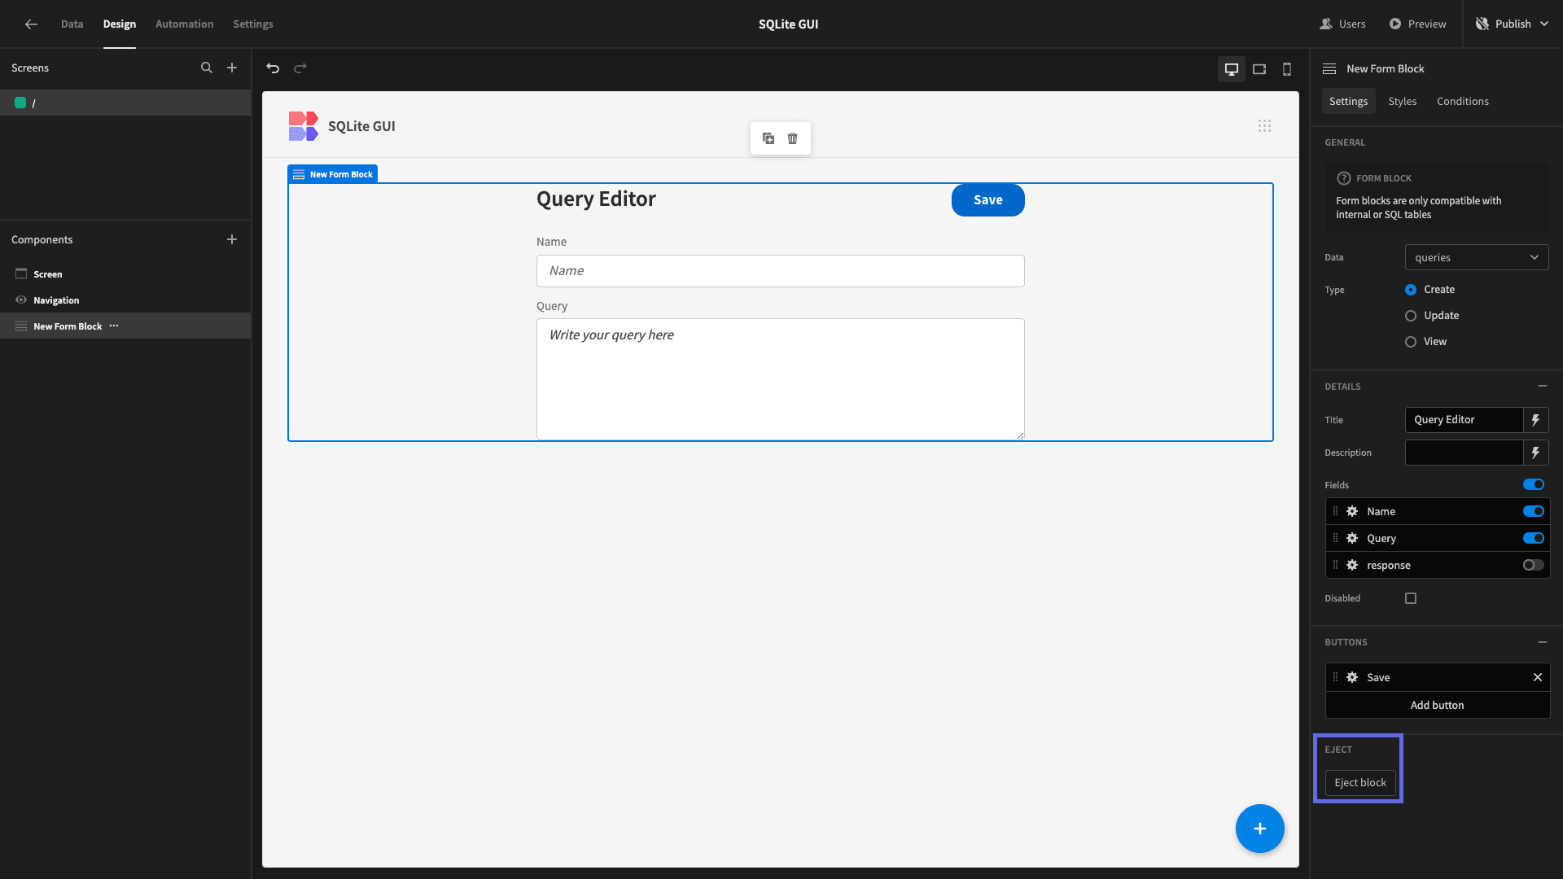This screenshot has width=1563, height=879.
Task: Click the redo arrow
Action: 300,68
